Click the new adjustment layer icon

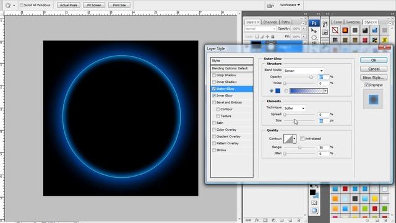tap(273, 221)
